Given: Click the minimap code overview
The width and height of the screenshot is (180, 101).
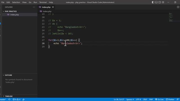Looking at the screenshot, I should [x=171, y=17].
